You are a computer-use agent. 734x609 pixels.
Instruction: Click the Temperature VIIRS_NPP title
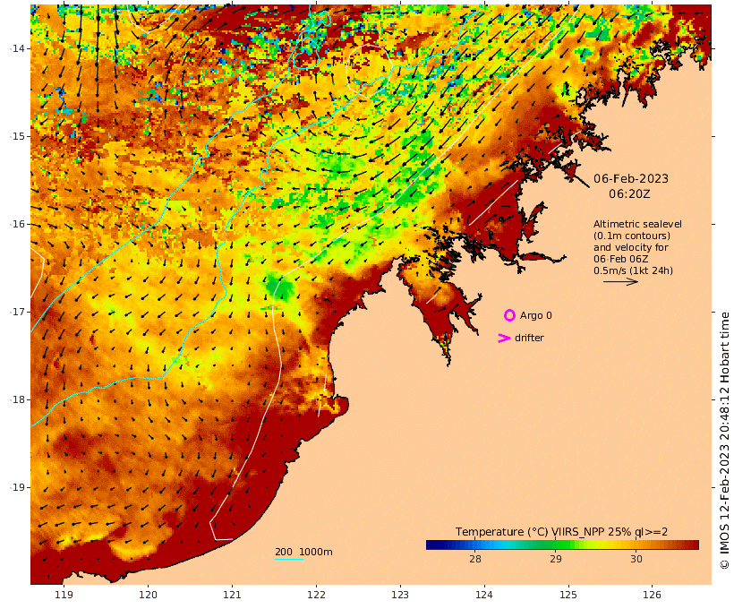(561, 532)
